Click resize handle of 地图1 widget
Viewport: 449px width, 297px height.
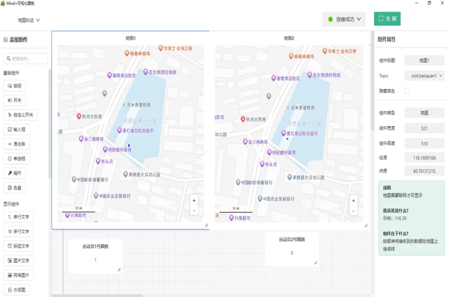click(207, 226)
